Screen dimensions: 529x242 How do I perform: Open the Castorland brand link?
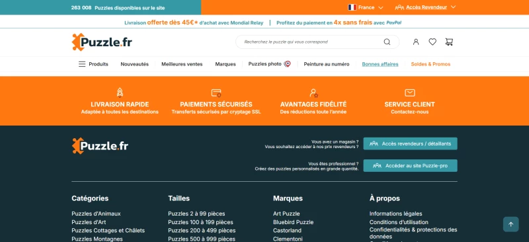point(287,231)
